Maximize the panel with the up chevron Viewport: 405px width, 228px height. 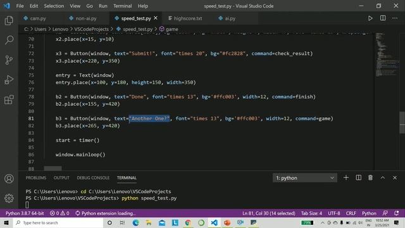(382, 178)
